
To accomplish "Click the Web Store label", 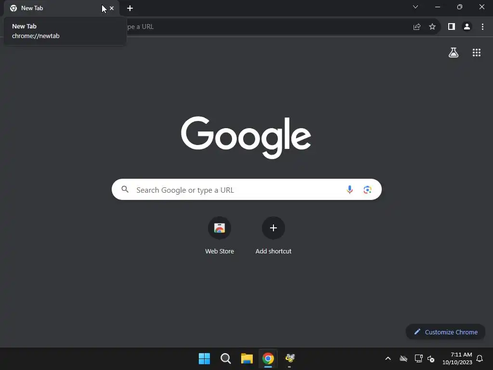I will (x=220, y=251).
